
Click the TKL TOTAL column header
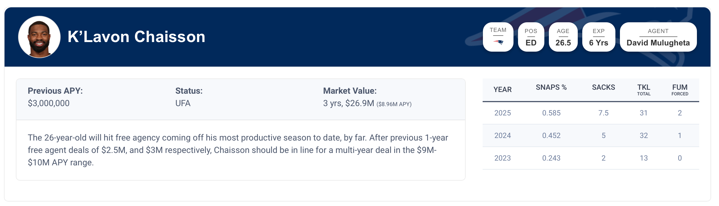point(643,90)
